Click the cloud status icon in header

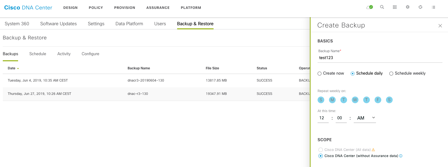[370, 7]
